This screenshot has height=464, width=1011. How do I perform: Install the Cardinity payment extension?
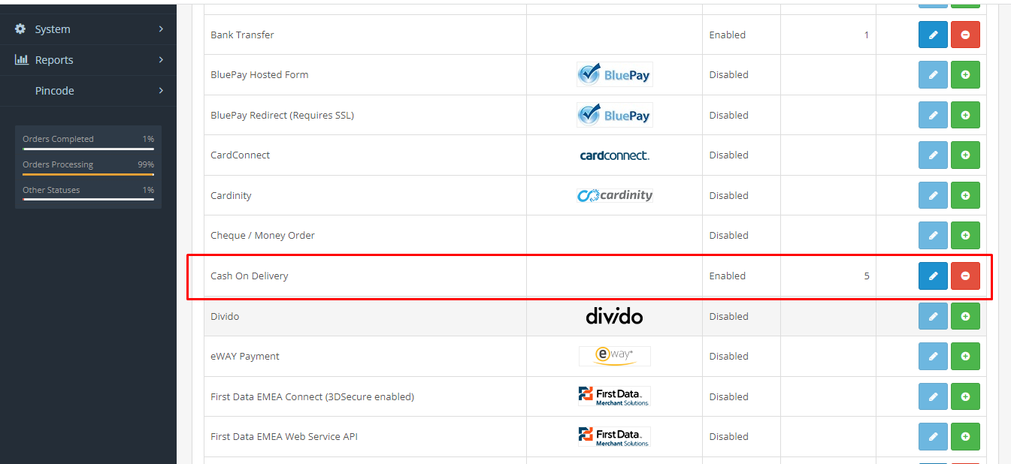point(965,195)
